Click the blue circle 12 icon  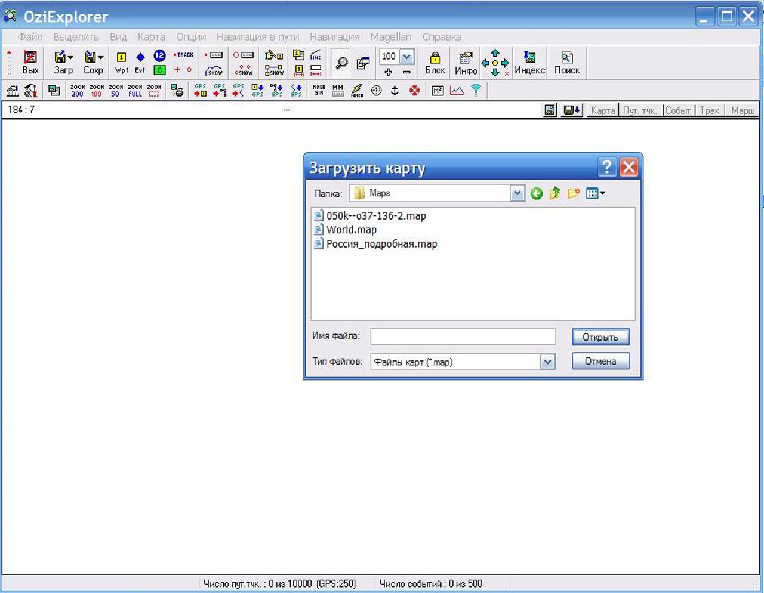point(159,55)
